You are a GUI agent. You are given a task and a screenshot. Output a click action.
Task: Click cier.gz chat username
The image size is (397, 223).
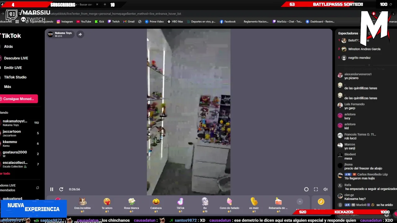pyautogui.click(x=349, y=195)
